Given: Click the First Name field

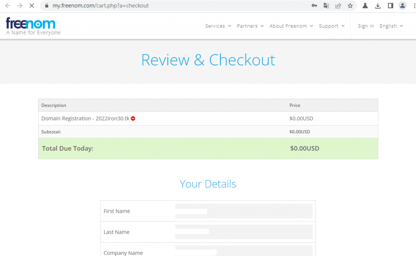Looking at the screenshot, I should (244, 211).
